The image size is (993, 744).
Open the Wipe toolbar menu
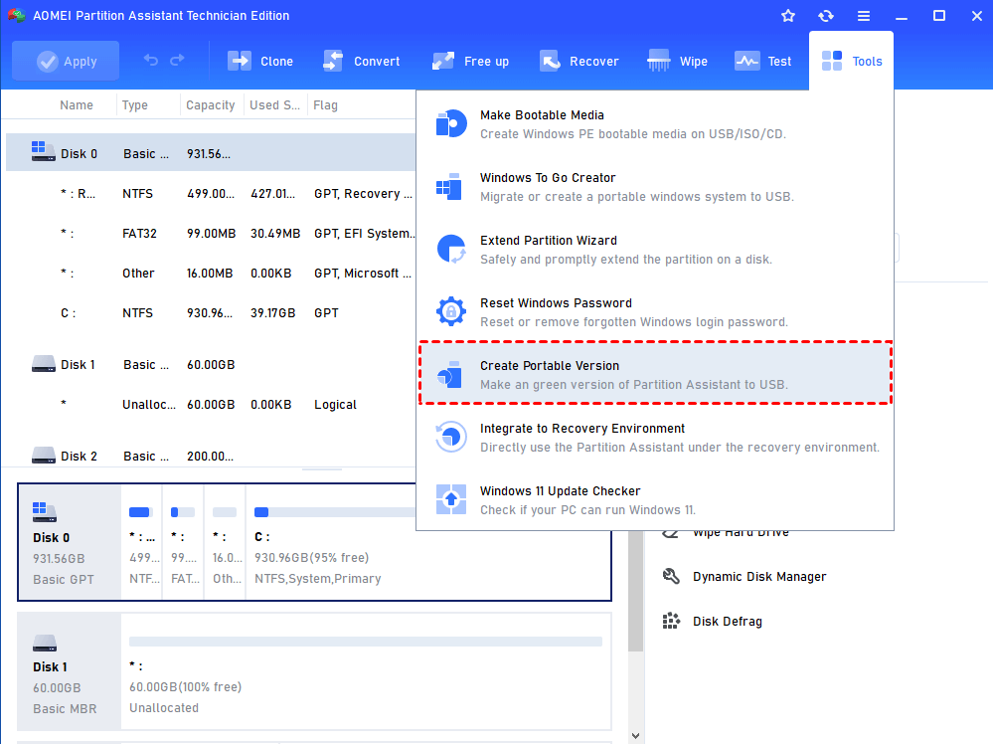click(x=677, y=61)
